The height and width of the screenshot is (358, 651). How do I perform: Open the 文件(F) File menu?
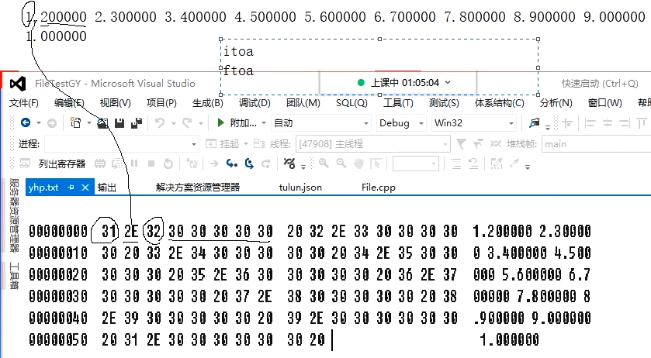pyautogui.click(x=24, y=103)
